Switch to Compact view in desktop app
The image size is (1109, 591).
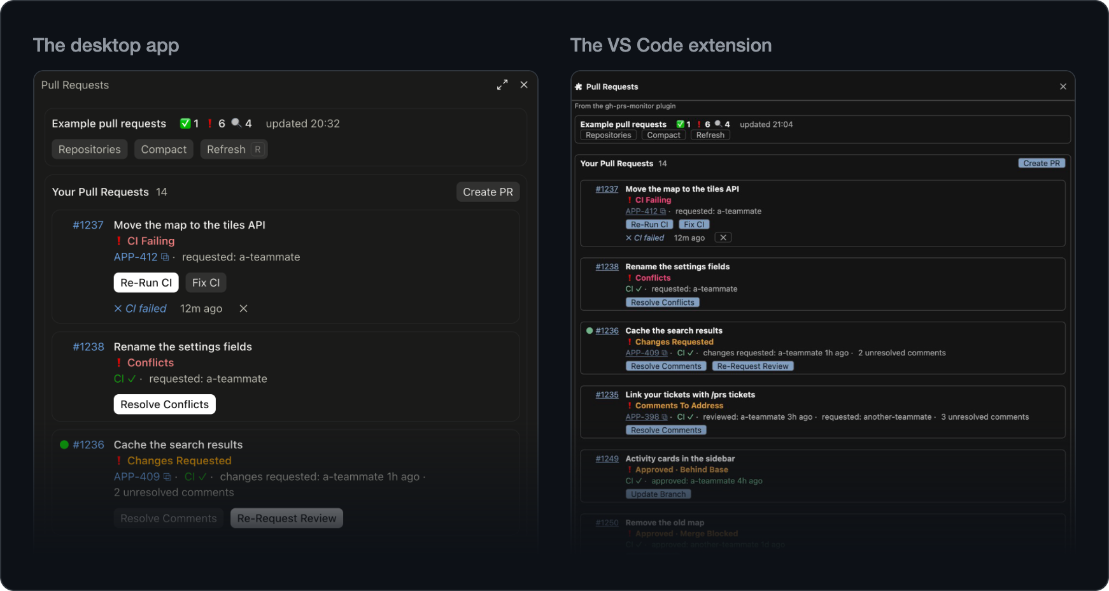(x=164, y=149)
